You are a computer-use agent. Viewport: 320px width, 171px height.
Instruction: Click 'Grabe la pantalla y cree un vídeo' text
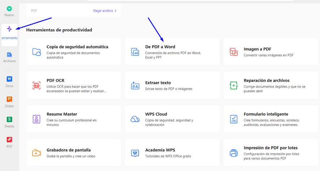(x=71, y=156)
